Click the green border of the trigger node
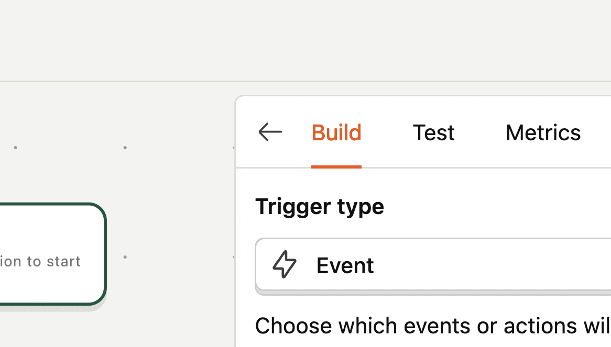This screenshot has width=611, height=347. click(105, 254)
